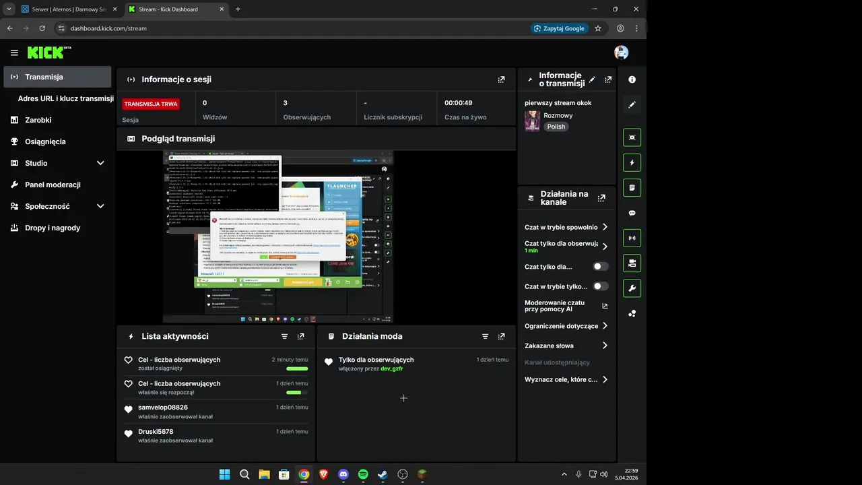Viewport: 862px width, 485px height.
Task: Select Transmisja in the sidebar
Action: (57, 77)
